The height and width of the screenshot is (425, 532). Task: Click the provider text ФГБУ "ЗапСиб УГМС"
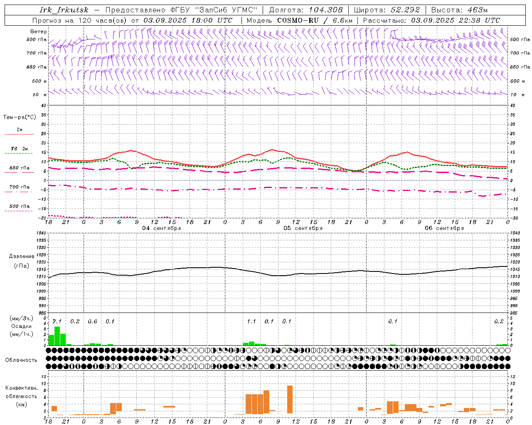tap(214, 10)
